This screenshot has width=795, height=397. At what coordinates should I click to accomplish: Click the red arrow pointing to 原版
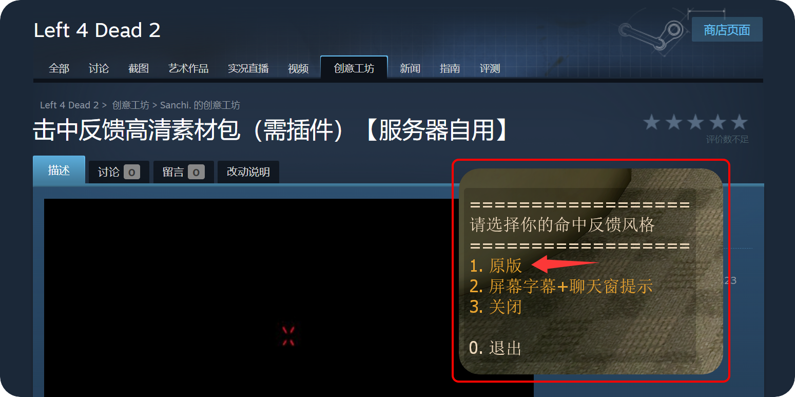click(x=564, y=264)
